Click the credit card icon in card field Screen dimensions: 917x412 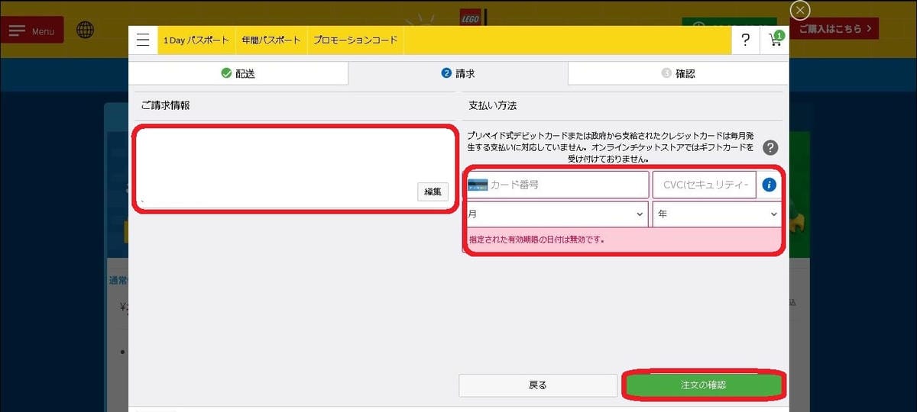(x=478, y=185)
